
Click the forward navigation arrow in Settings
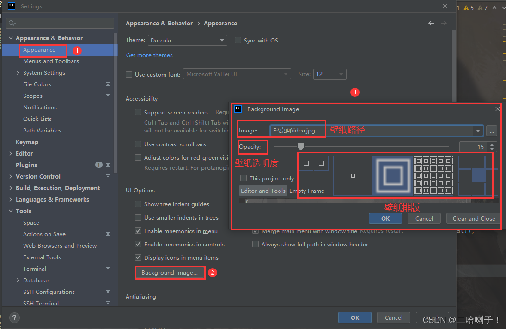pyautogui.click(x=444, y=23)
